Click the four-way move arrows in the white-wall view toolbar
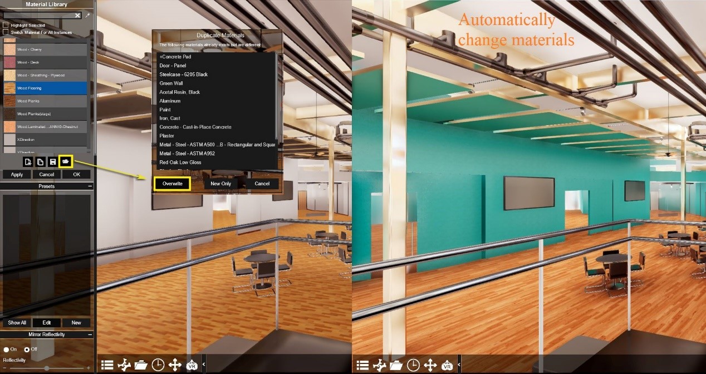This screenshot has width=706, height=374. pos(175,365)
